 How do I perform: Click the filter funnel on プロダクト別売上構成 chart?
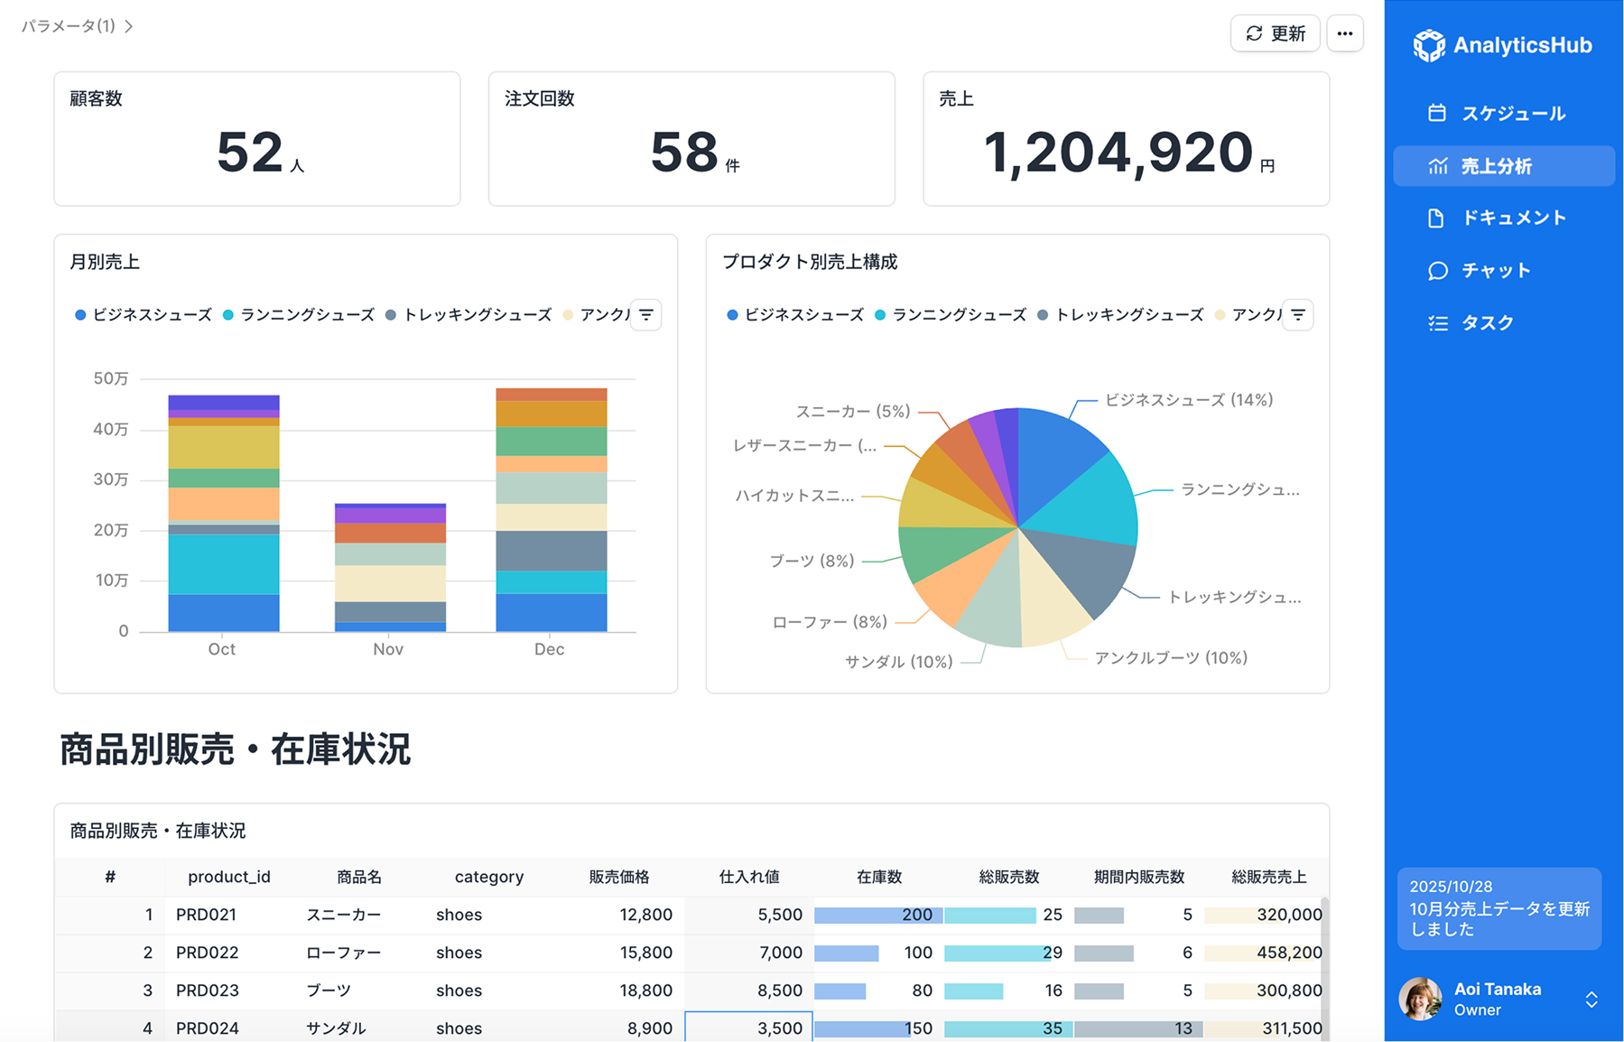pyautogui.click(x=1297, y=314)
